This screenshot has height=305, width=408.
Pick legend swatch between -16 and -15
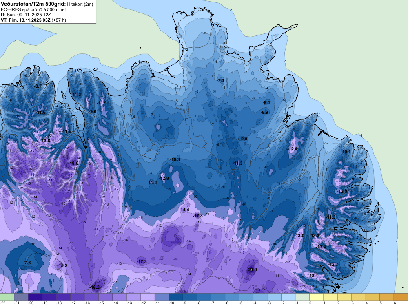(x=91, y=297)
